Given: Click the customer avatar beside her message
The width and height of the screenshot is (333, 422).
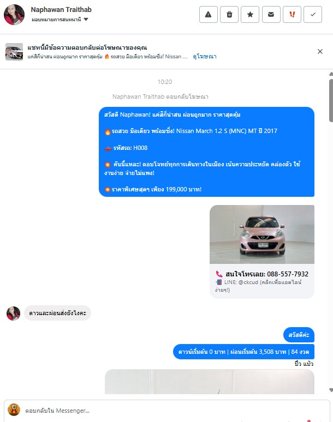Looking at the screenshot, I should click(13, 314).
